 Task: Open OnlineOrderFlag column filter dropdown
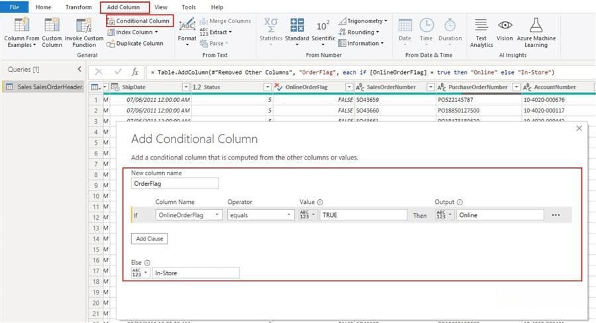tap(349, 87)
